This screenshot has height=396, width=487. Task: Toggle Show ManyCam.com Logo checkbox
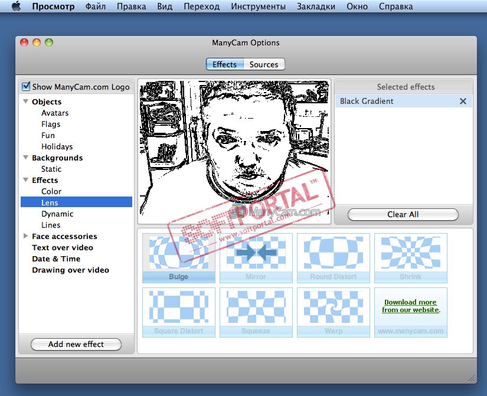26,86
